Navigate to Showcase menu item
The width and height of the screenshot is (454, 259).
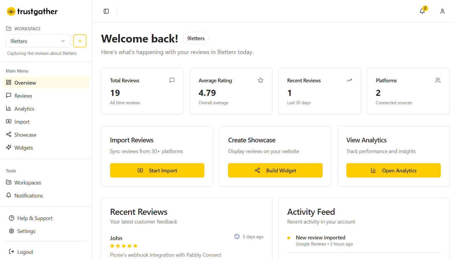click(46, 135)
